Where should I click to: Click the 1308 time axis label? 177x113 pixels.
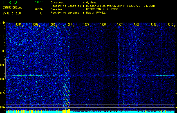coord(137,25)
